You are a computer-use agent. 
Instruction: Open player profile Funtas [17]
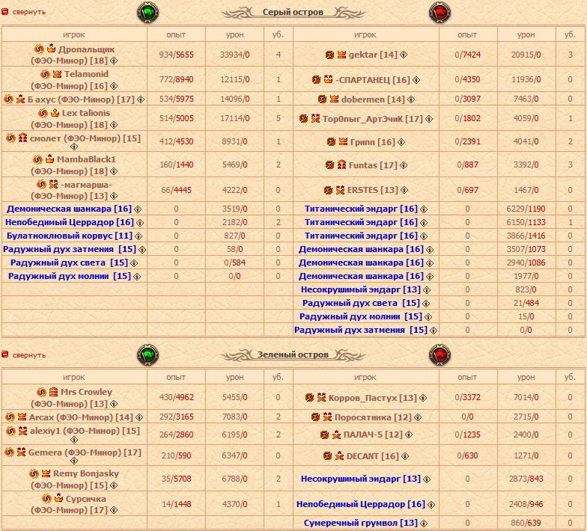(x=373, y=165)
